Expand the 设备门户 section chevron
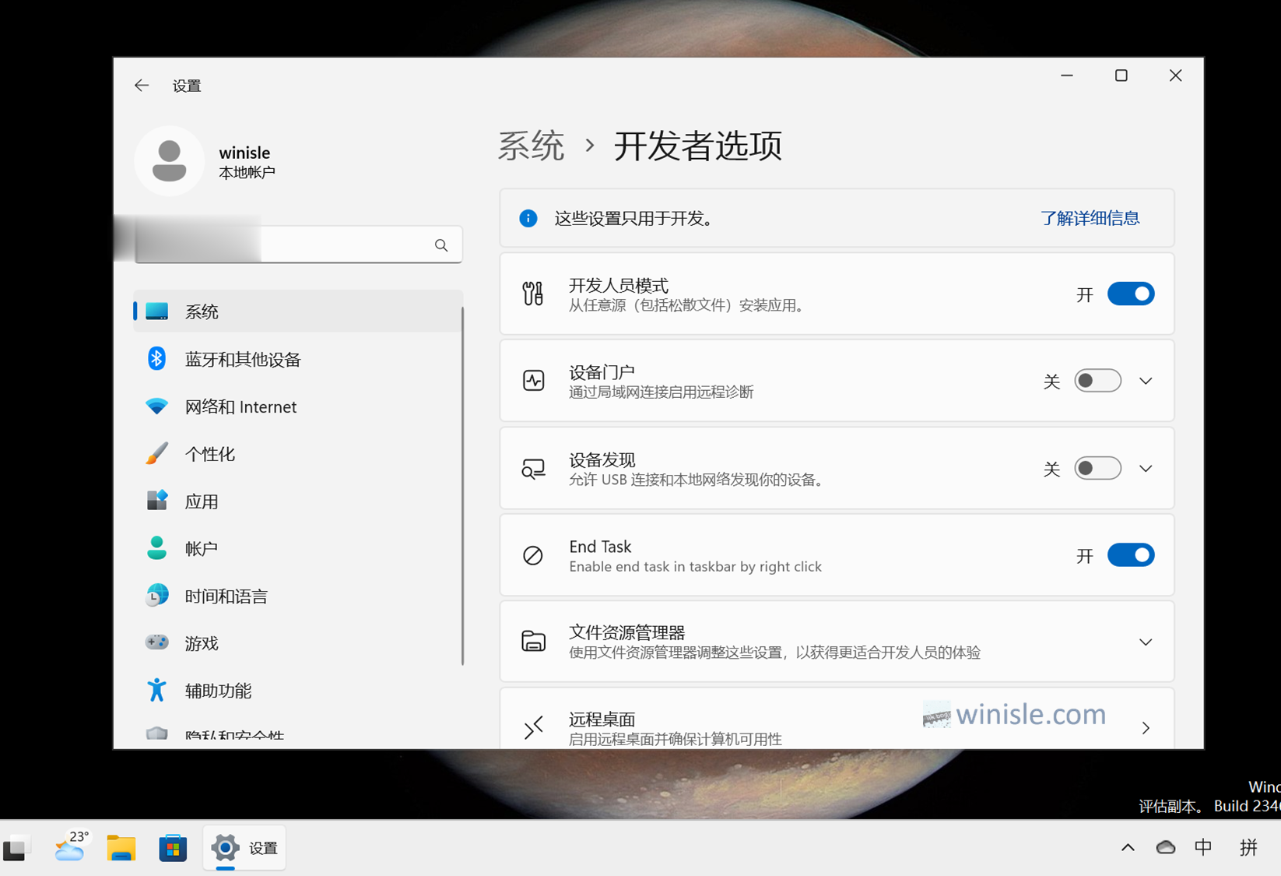The width and height of the screenshot is (1281, 876). [x=1146, y=381]
